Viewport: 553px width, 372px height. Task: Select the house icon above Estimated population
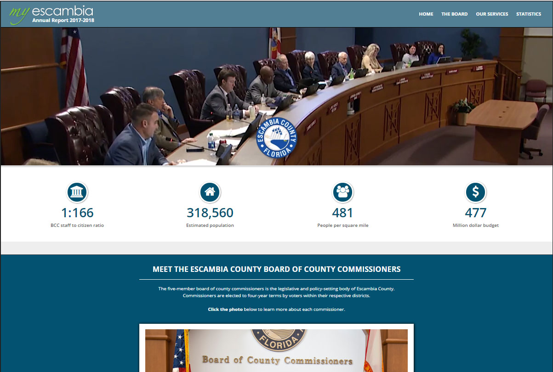coord(210,192)
